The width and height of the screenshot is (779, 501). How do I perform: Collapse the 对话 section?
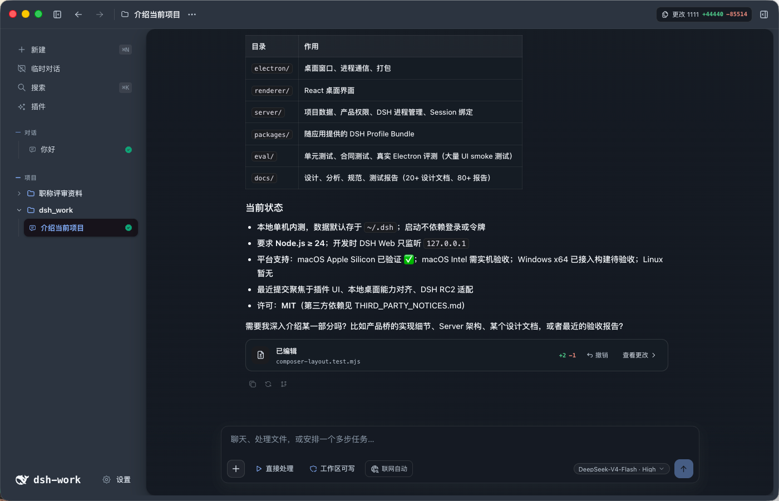(x=26, y=132)
